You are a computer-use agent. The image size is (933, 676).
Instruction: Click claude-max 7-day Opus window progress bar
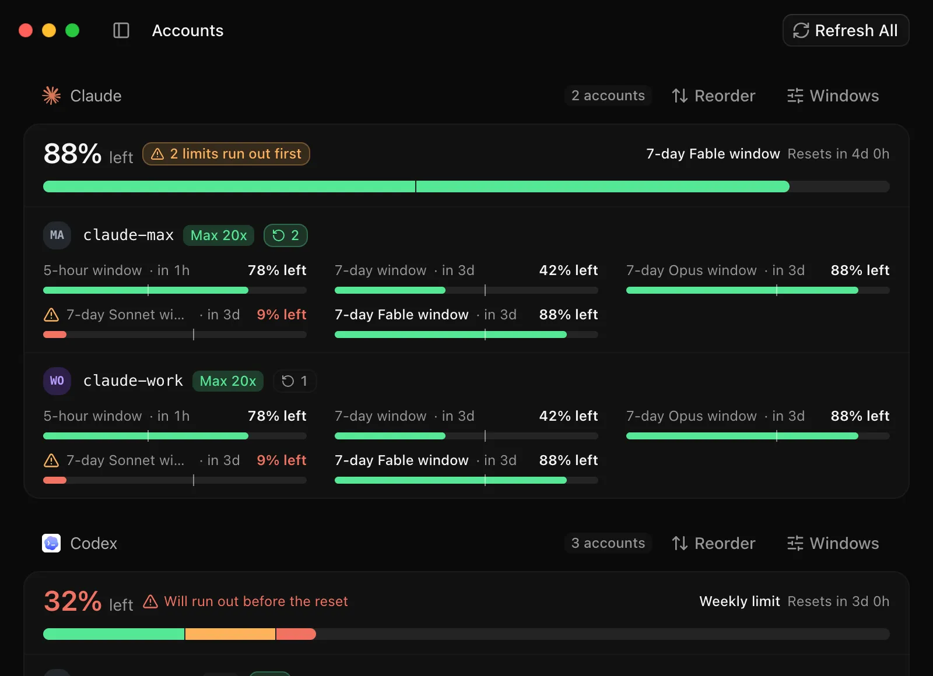coord(758,290)
